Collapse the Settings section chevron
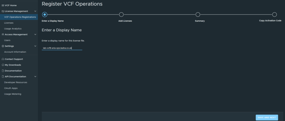Image resolution: width=285 pixels, height=121 pixels. tap(35, 46)
